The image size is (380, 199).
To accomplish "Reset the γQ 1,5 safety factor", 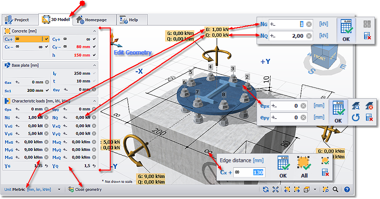I will 94,165.
